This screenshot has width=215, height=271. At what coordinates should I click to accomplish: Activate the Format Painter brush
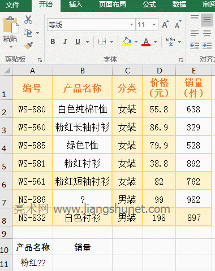[x=28, y=45]
